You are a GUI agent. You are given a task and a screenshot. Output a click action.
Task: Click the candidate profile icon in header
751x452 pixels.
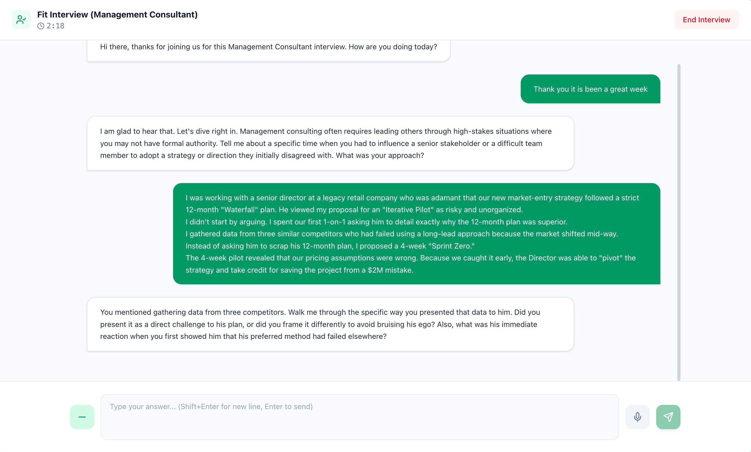tap(21, 20)
